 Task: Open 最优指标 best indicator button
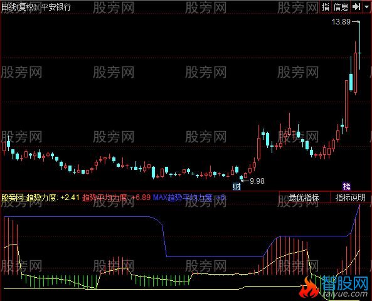coord(304,198)
